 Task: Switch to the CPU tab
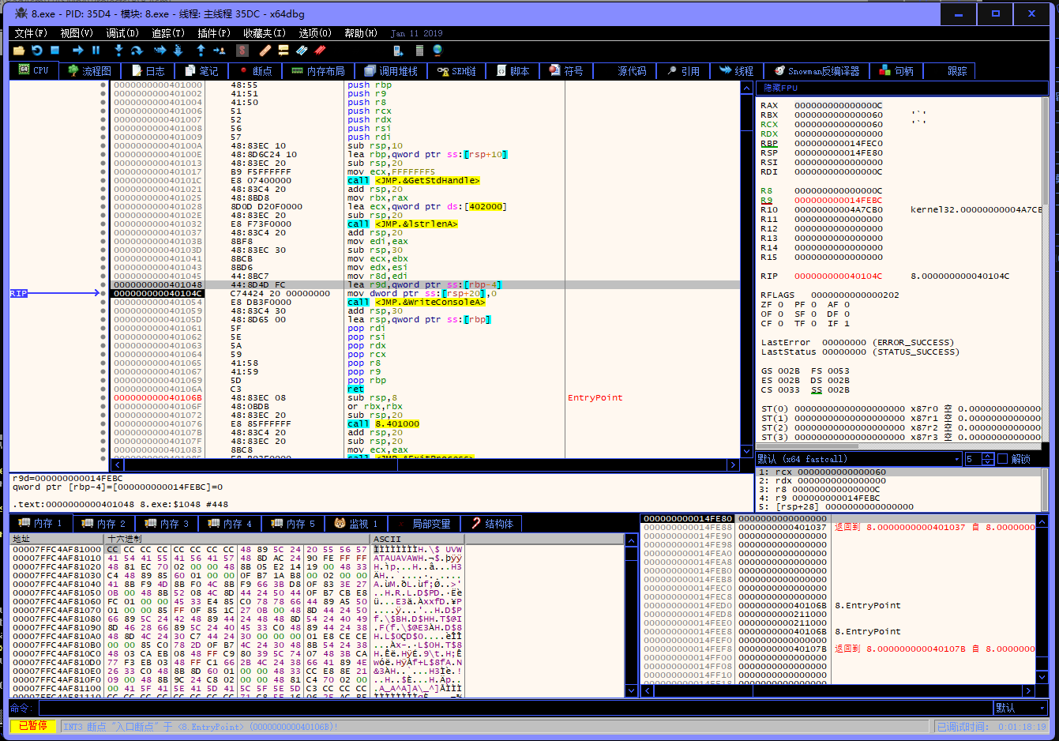click(33, 70)
